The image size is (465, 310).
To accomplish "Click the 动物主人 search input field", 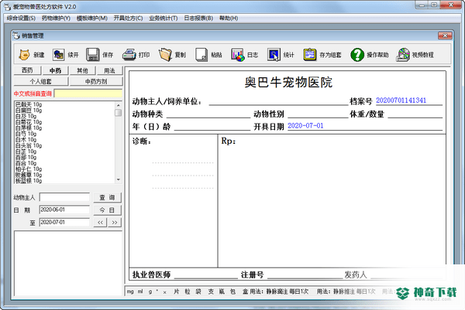I will pos(64,197).
